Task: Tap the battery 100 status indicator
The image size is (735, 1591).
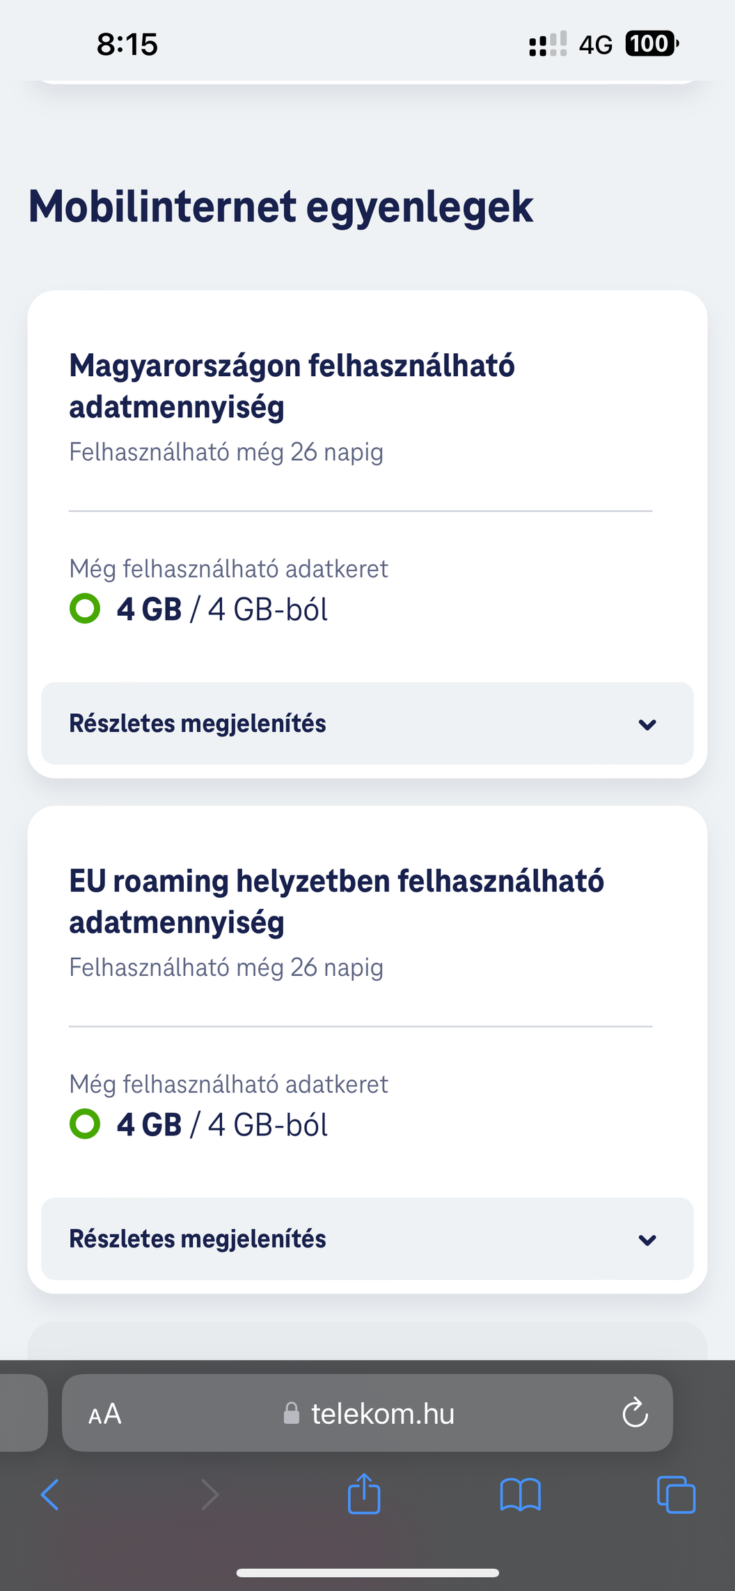Action: (651, 44)
